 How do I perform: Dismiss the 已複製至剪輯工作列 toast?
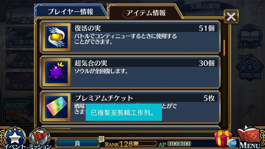124,113
